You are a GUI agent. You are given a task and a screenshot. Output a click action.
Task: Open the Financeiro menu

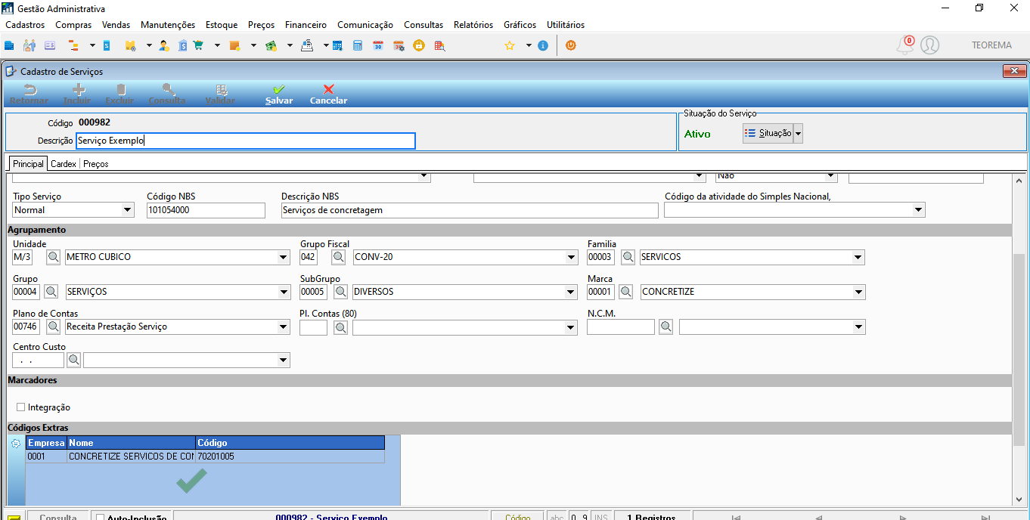pyautogui.click(x=306, y=25)
